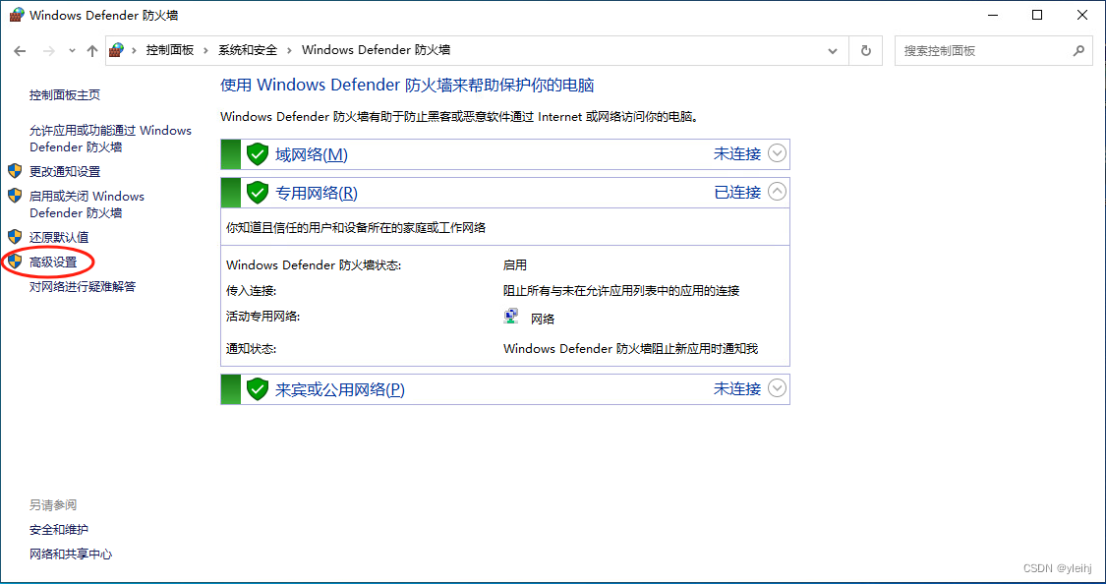The image size is (1106, 584).
Task: Click 来宾或公用网络(P) section title
Action: click(x=340, y=389)
